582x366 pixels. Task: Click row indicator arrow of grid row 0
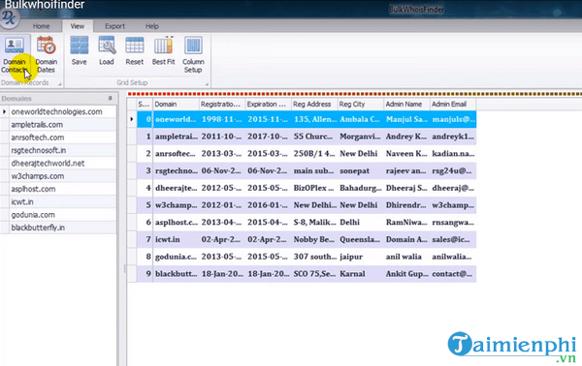coord(132,119)
